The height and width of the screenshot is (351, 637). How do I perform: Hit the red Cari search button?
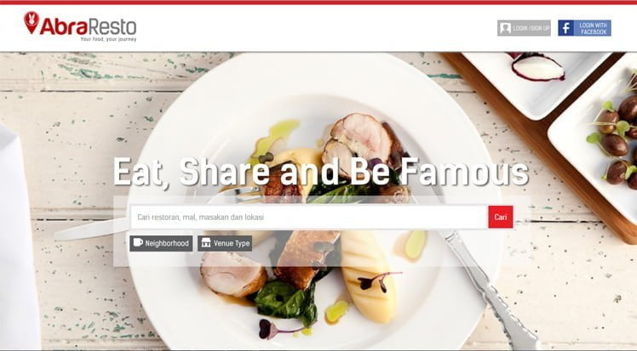tap(501, 218)
